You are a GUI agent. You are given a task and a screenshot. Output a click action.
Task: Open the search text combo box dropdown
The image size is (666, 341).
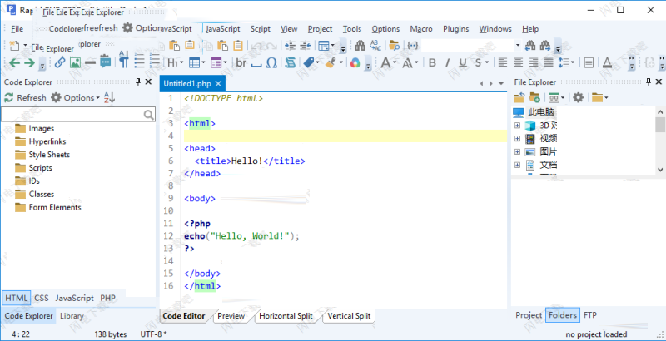click(518, 45)
